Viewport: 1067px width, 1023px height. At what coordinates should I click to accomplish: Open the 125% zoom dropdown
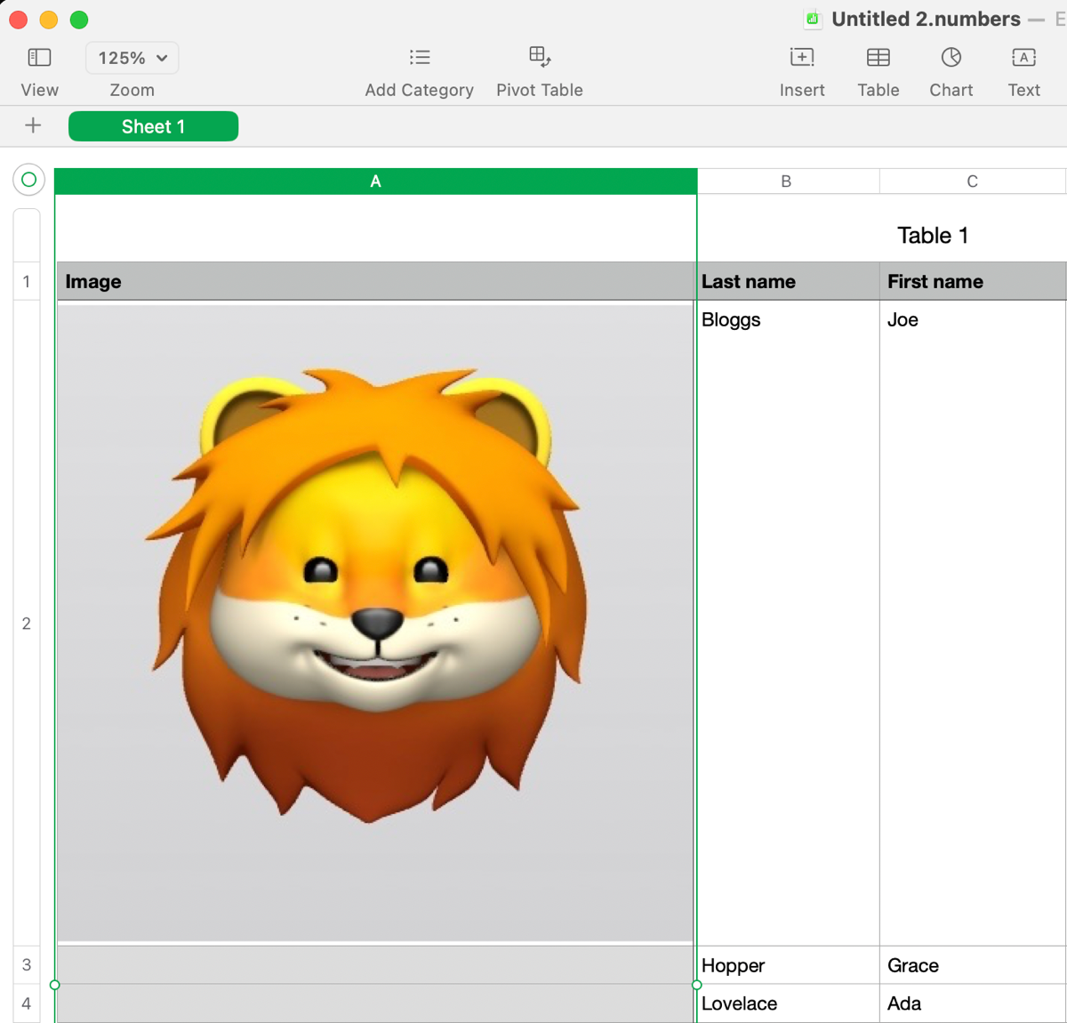click(132, 58)
